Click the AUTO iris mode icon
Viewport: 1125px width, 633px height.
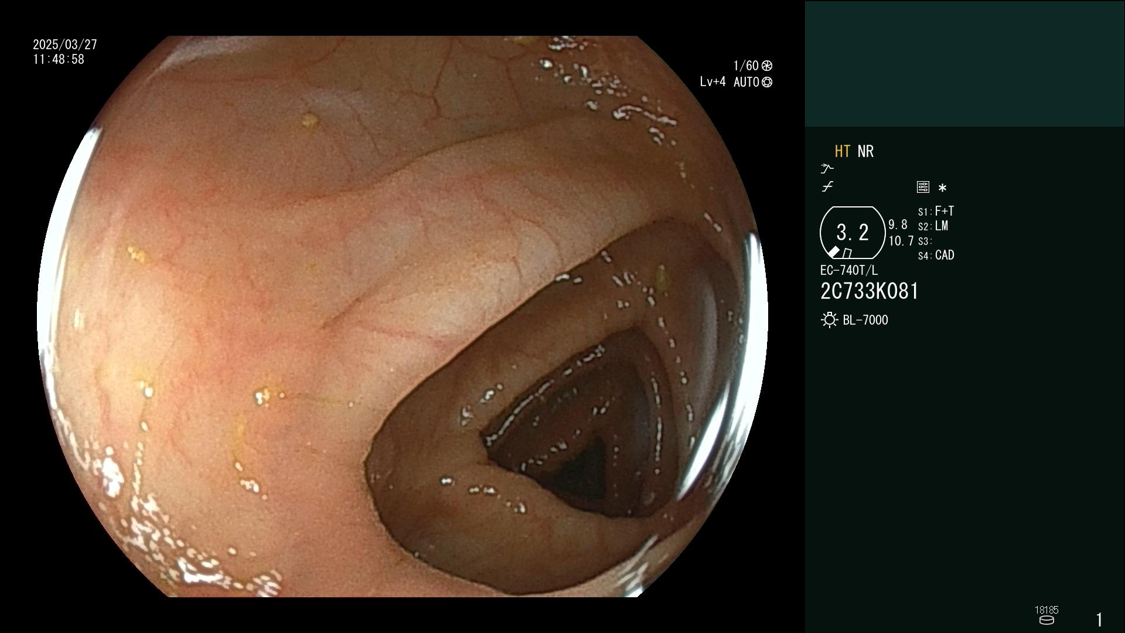pos(767,82)
